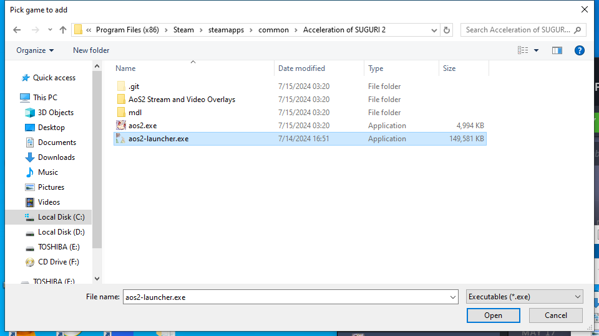The width and height of the screenshot is (599, 336).
Task: Open 3D Objects in the sidebar
Action: pos(49,113)
